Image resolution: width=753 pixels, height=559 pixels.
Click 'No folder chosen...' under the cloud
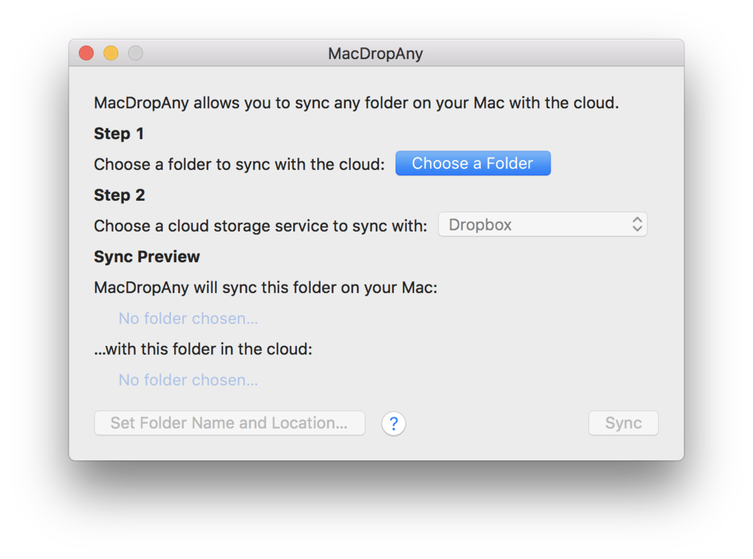pyautogui.click(x=188, y=380)
